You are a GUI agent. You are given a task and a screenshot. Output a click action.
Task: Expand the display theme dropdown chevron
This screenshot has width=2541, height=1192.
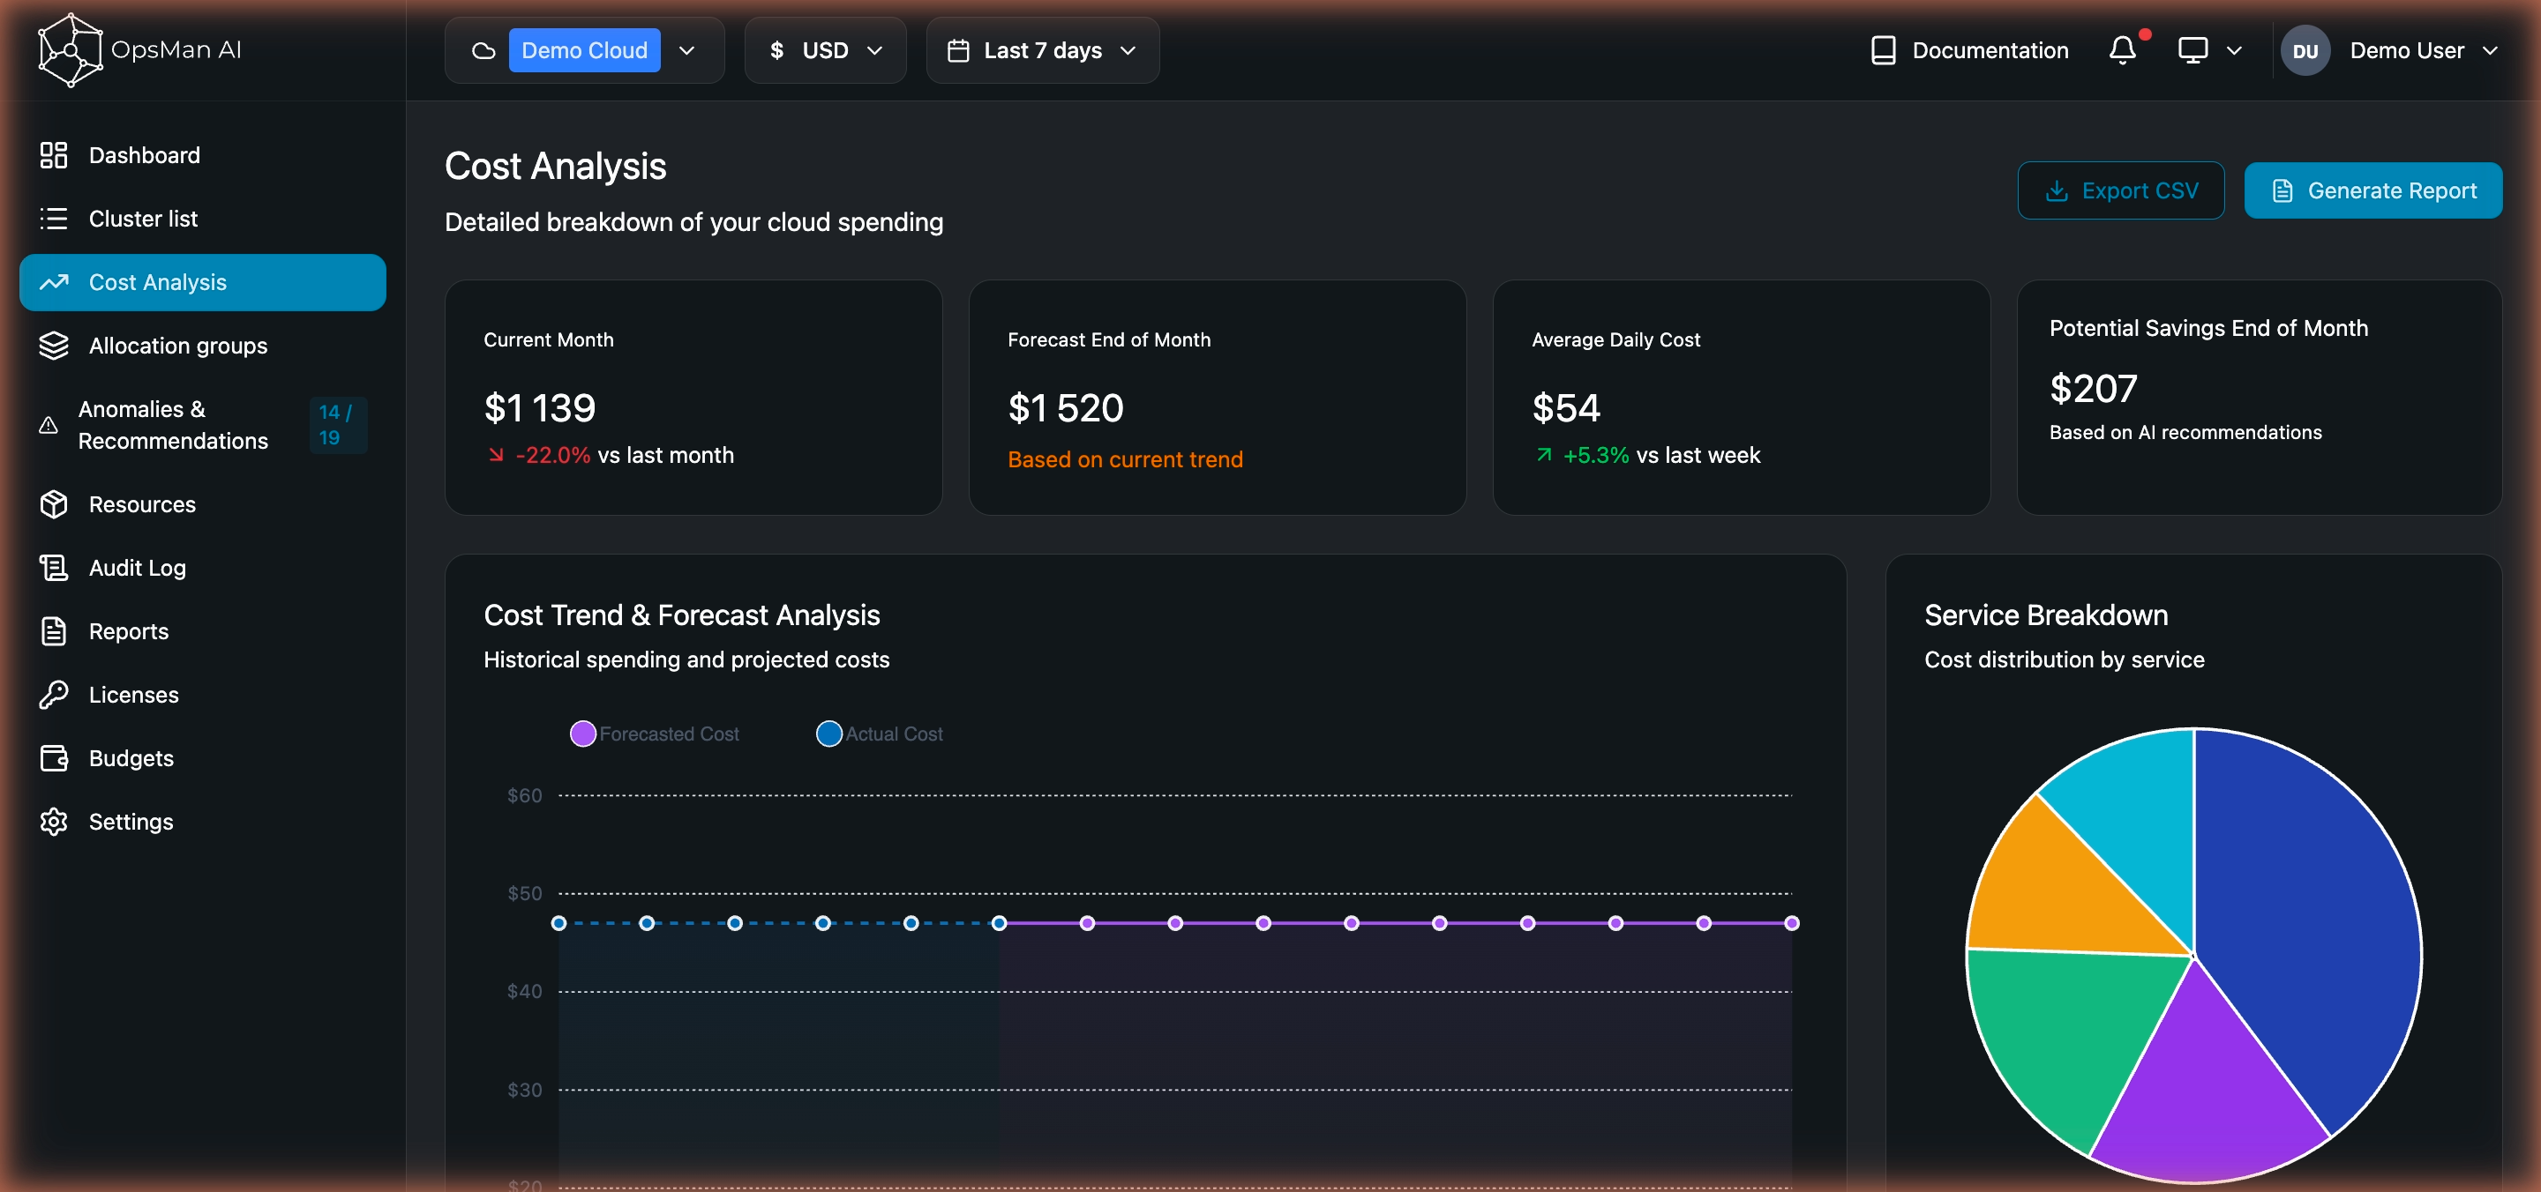[x=2234, y=50]
